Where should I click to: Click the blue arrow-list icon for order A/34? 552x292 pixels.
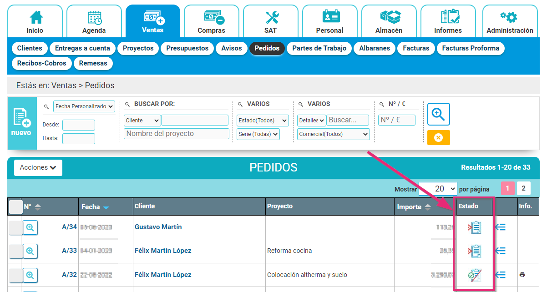(500, 227)
